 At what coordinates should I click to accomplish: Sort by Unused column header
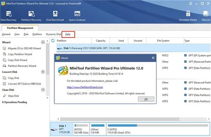[138, 41]
